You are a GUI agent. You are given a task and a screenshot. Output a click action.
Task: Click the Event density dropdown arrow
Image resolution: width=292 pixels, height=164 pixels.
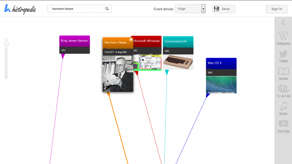coord(203,9)
